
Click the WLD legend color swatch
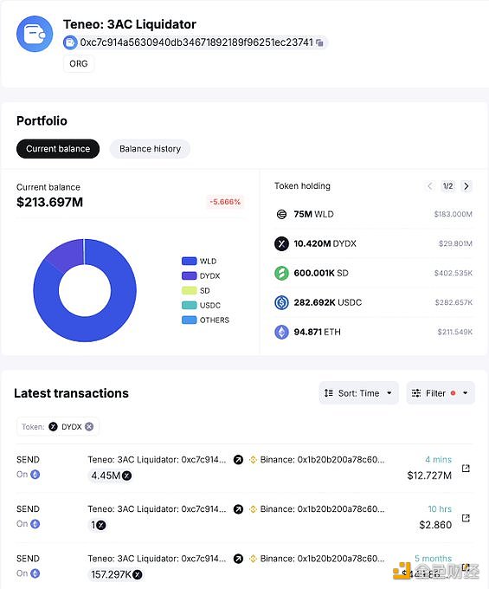[x=190, y=261]
